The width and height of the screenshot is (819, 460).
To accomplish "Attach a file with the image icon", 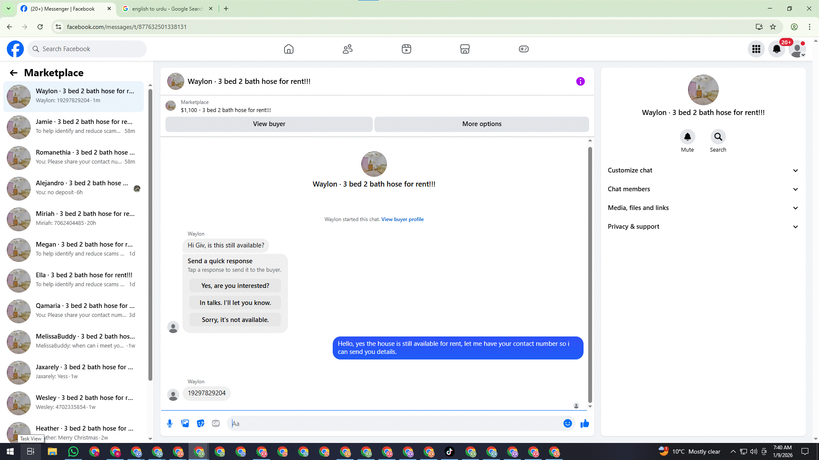I will [185, 423].
